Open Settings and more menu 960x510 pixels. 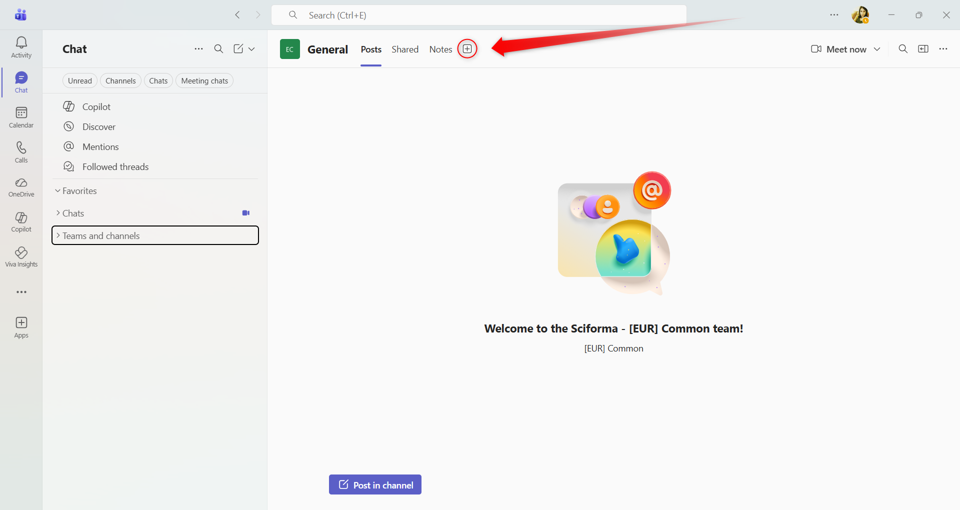(834, 15)
